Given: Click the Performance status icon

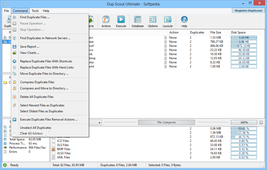Looking at the screenshot, I should (x=5, y=148).
